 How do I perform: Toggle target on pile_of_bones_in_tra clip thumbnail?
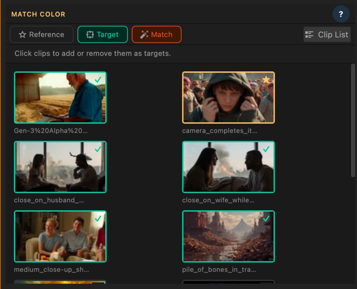(228, 236)
